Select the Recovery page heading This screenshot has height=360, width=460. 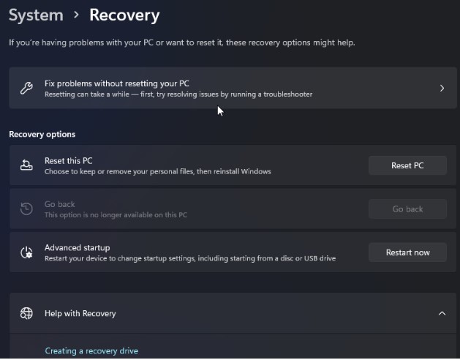[124, 14]
